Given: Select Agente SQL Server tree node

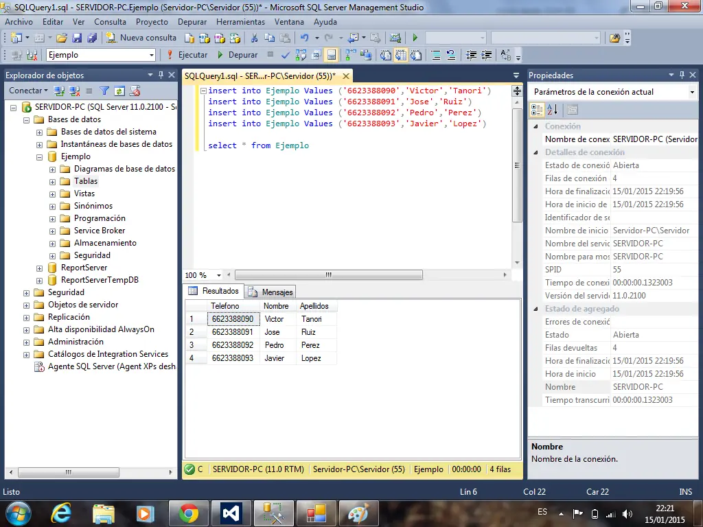Looking at the screenshot, I should point(112,366).
